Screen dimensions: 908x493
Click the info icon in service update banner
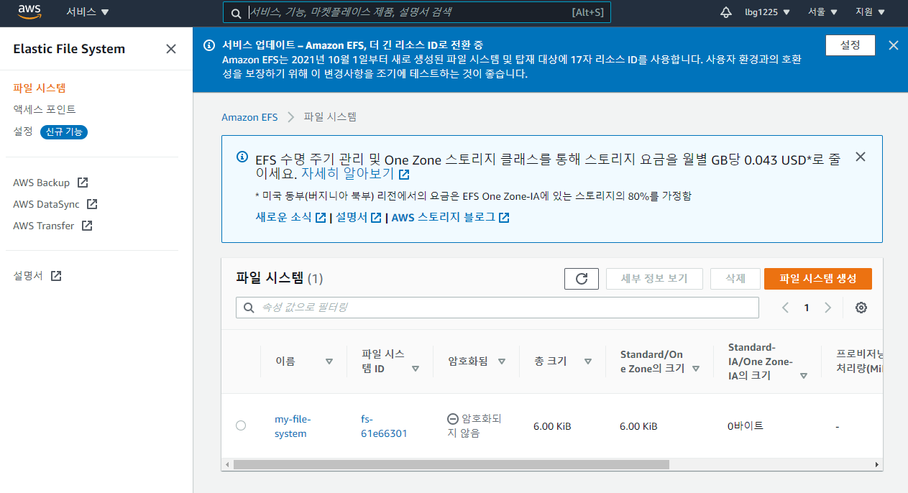click(209, 45)
